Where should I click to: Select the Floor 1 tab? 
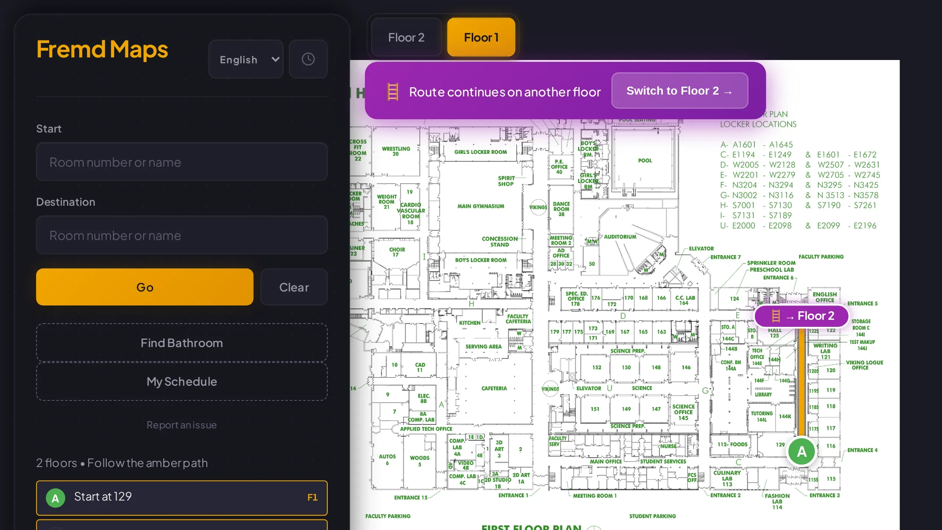[x=481, y=37]
